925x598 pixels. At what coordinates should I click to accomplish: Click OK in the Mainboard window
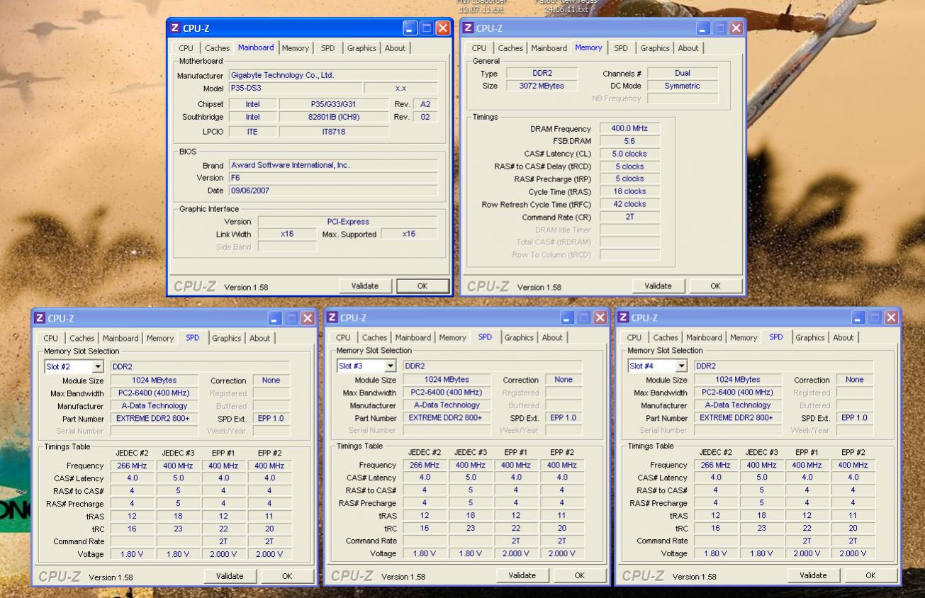pos(422,286)
